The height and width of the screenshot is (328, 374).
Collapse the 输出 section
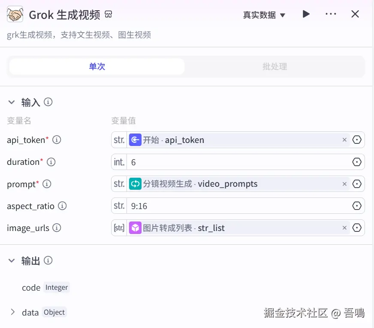click(x=12, y=261)
